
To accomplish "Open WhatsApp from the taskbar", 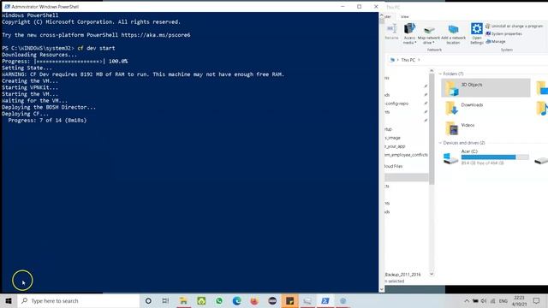I will [x=219, y=300].
